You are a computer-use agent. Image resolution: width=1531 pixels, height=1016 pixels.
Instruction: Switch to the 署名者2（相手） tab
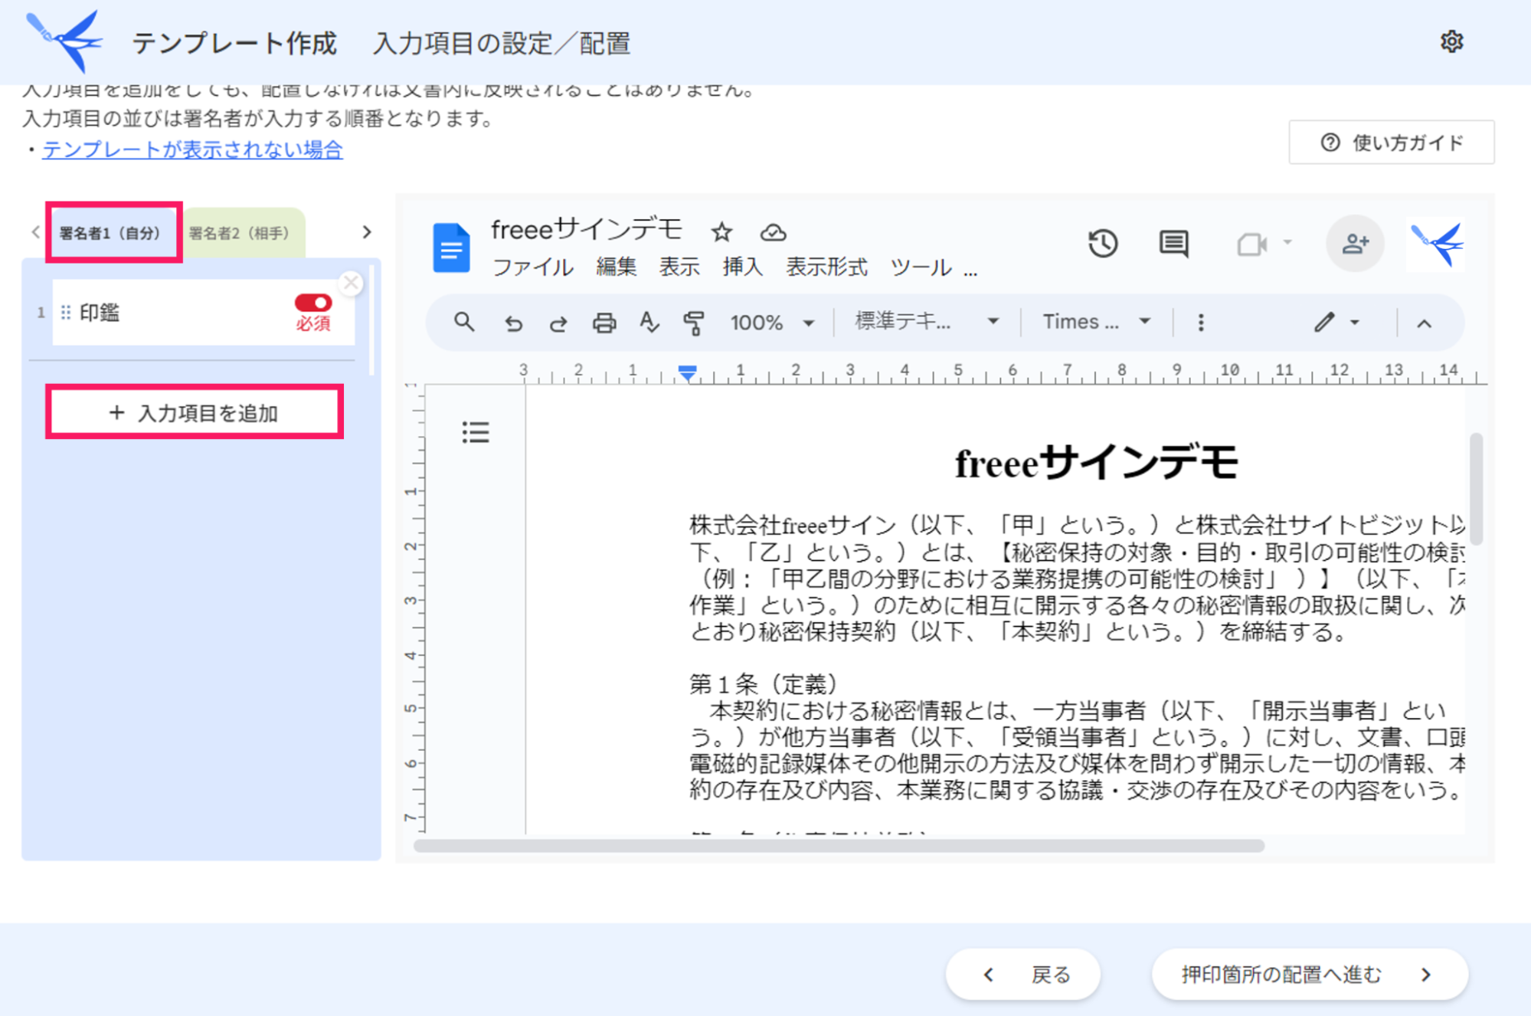click(x=240, y=233)
